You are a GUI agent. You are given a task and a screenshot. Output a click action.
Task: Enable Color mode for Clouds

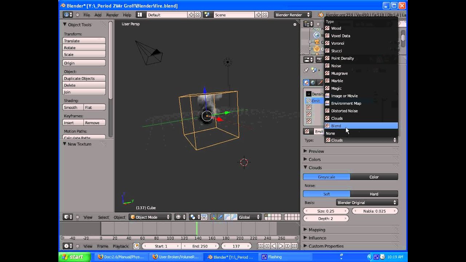(x=374, y=177)
